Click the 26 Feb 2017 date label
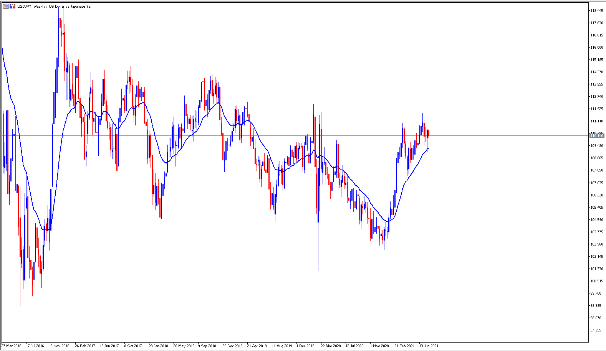 pos(85,346)
